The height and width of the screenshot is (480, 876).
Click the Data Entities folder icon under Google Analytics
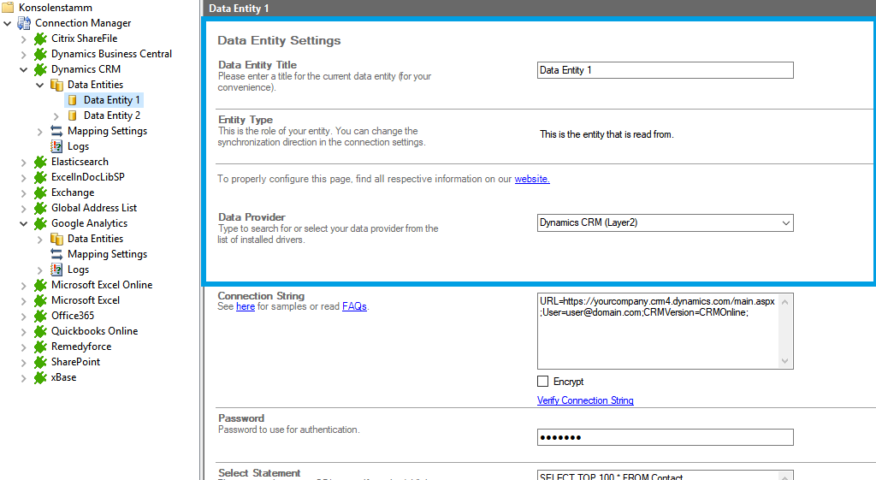(56, 239)
